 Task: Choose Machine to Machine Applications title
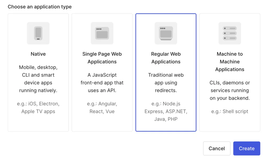(230, 62)
